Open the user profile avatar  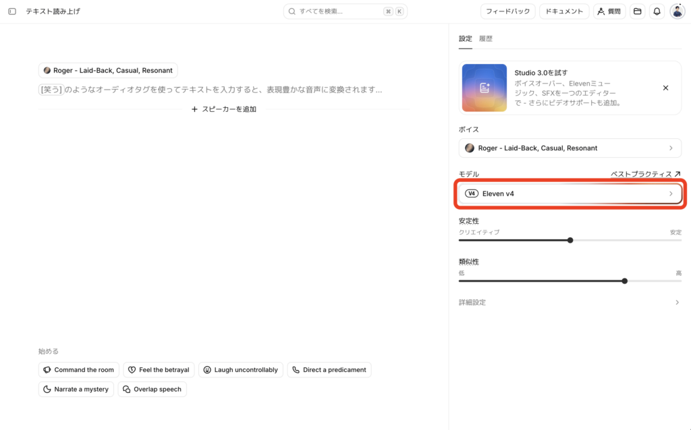click(678, 11)
